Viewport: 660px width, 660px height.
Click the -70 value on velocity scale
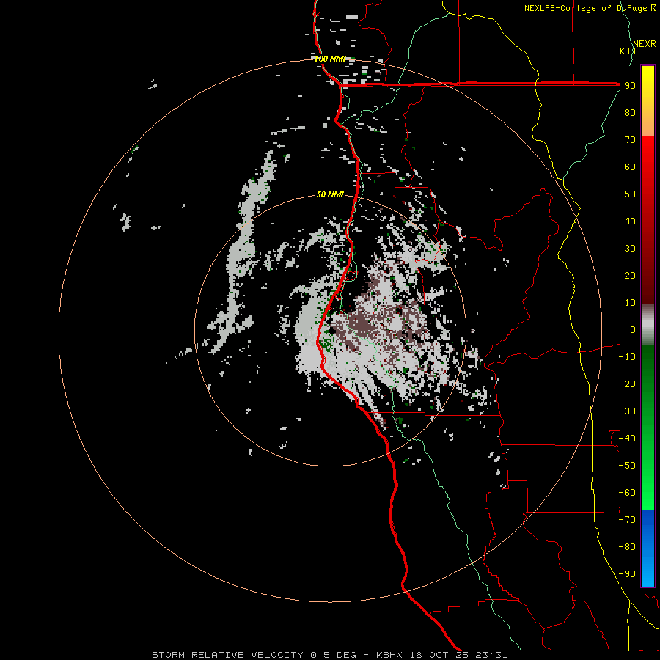pyautogui.click(x=627, y=520)
